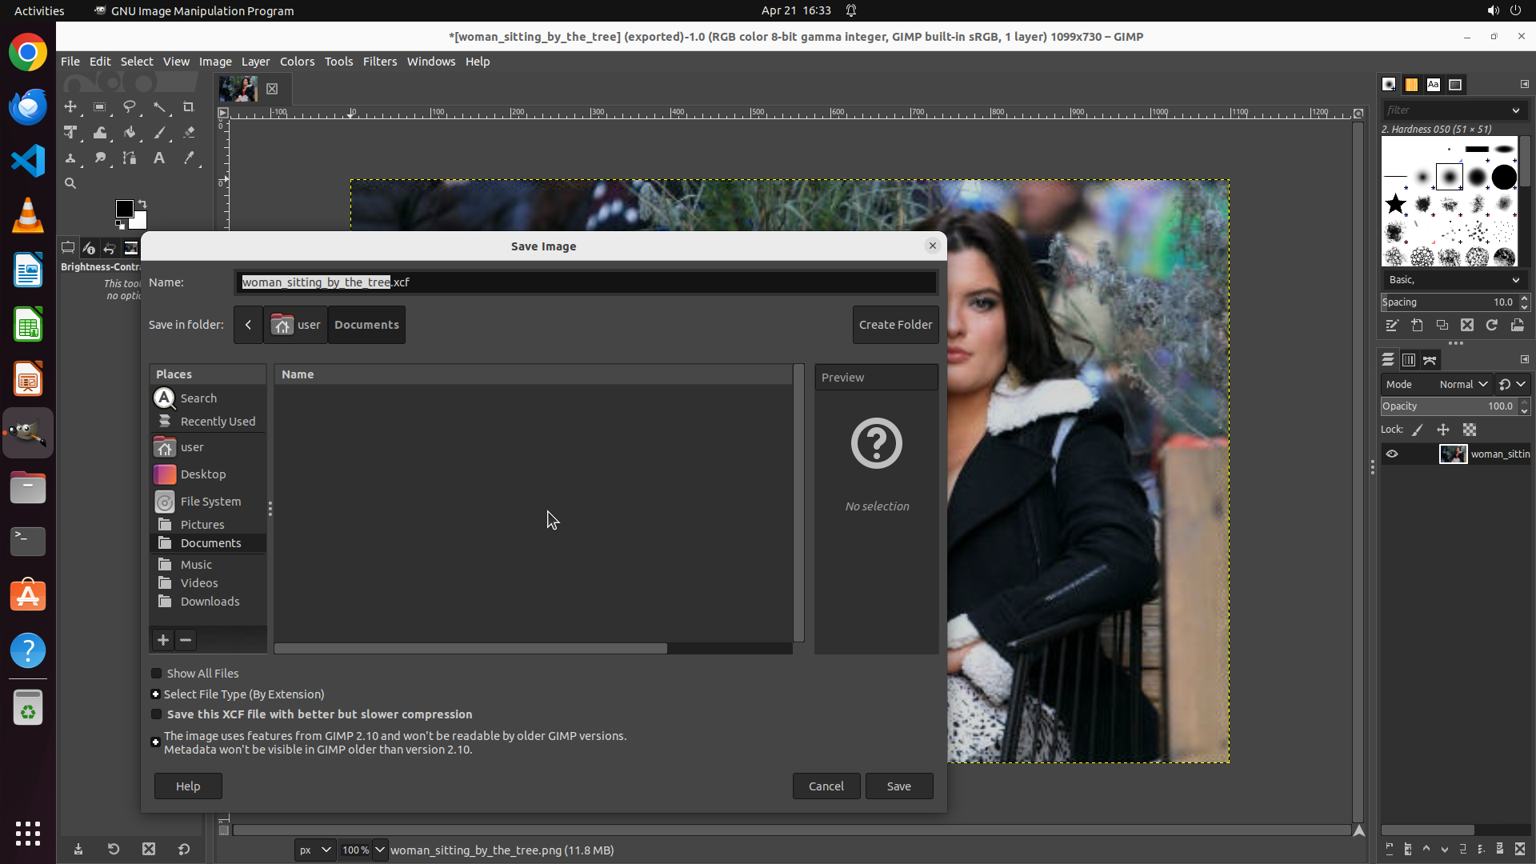Select Pictures in Places list
This screenshot has height=864, width=1536.
[202, 525]
